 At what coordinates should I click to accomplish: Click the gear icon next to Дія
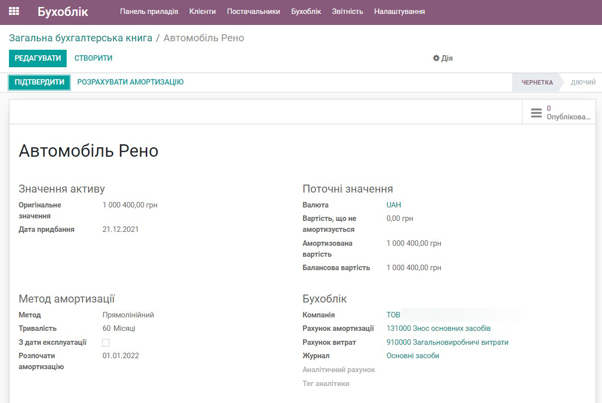coord(436,58)
